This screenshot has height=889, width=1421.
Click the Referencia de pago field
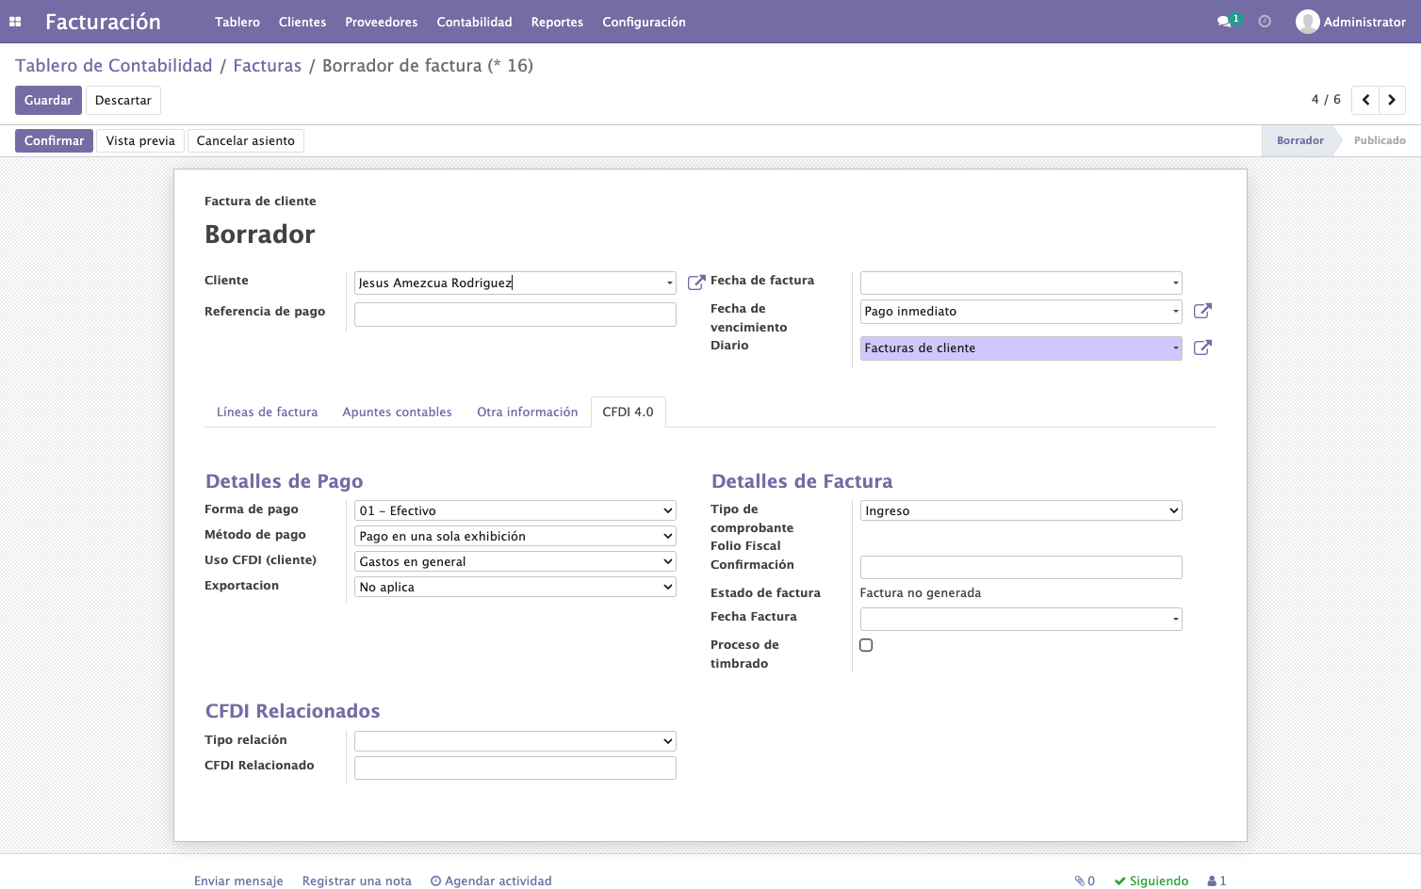515,315
